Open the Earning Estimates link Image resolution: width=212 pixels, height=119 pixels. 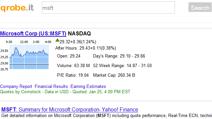(88, 86)
